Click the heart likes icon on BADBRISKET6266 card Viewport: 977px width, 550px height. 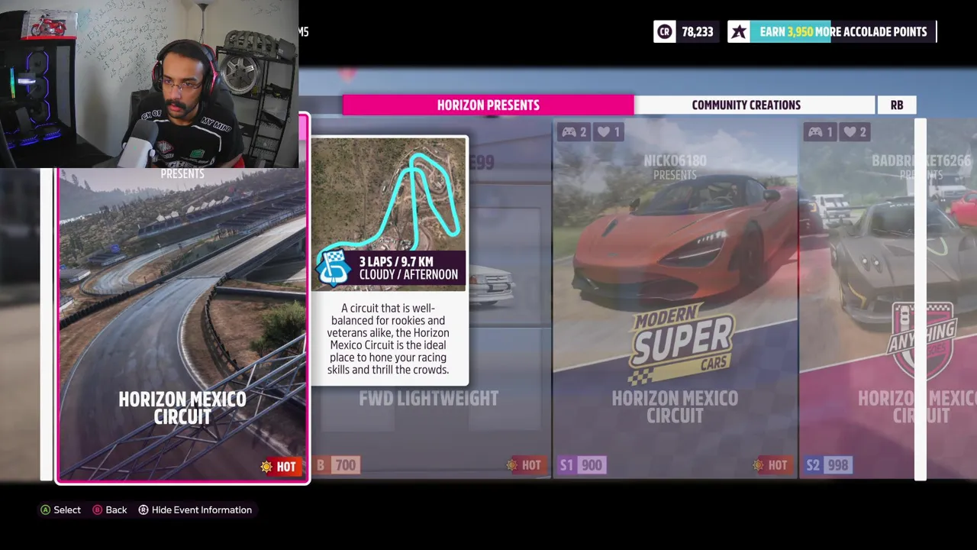[850, 132]
